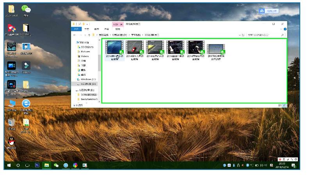The image size is (310, 175).
Task: Select the BaiduNetdisk folder in the tree
Action: tap(87, 99)
